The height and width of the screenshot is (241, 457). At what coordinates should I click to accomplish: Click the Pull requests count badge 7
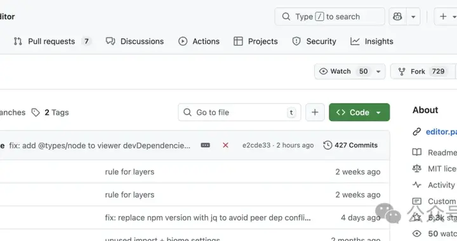click(x=86, y=41)
